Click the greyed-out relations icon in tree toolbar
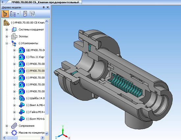Viewport: 181px width, 140px height. coord(32,14)
